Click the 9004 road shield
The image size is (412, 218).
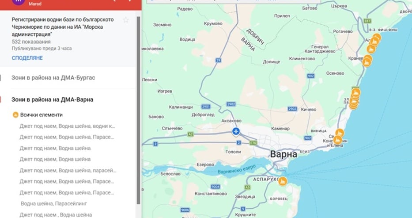[215, 187]
